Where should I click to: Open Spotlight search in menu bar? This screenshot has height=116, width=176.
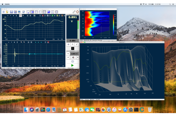170,4
